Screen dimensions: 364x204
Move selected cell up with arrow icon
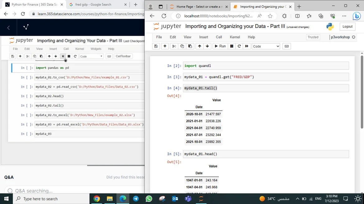click(x=199, y=46)
